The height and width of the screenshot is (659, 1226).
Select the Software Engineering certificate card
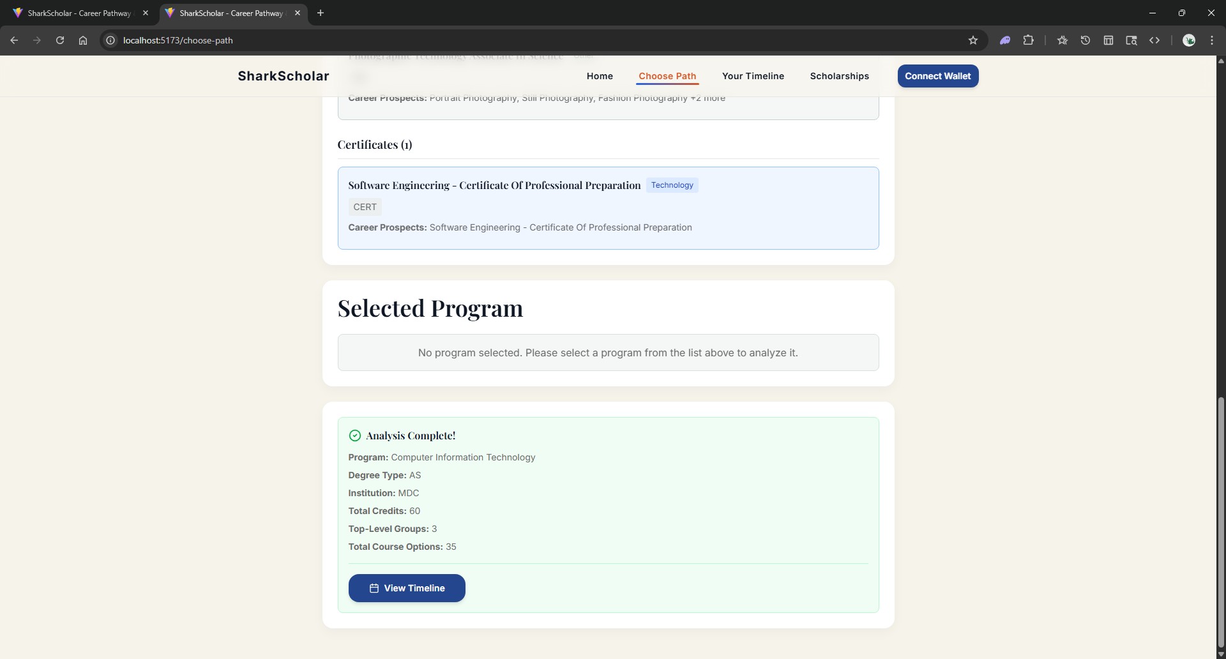tap(608, 208)
